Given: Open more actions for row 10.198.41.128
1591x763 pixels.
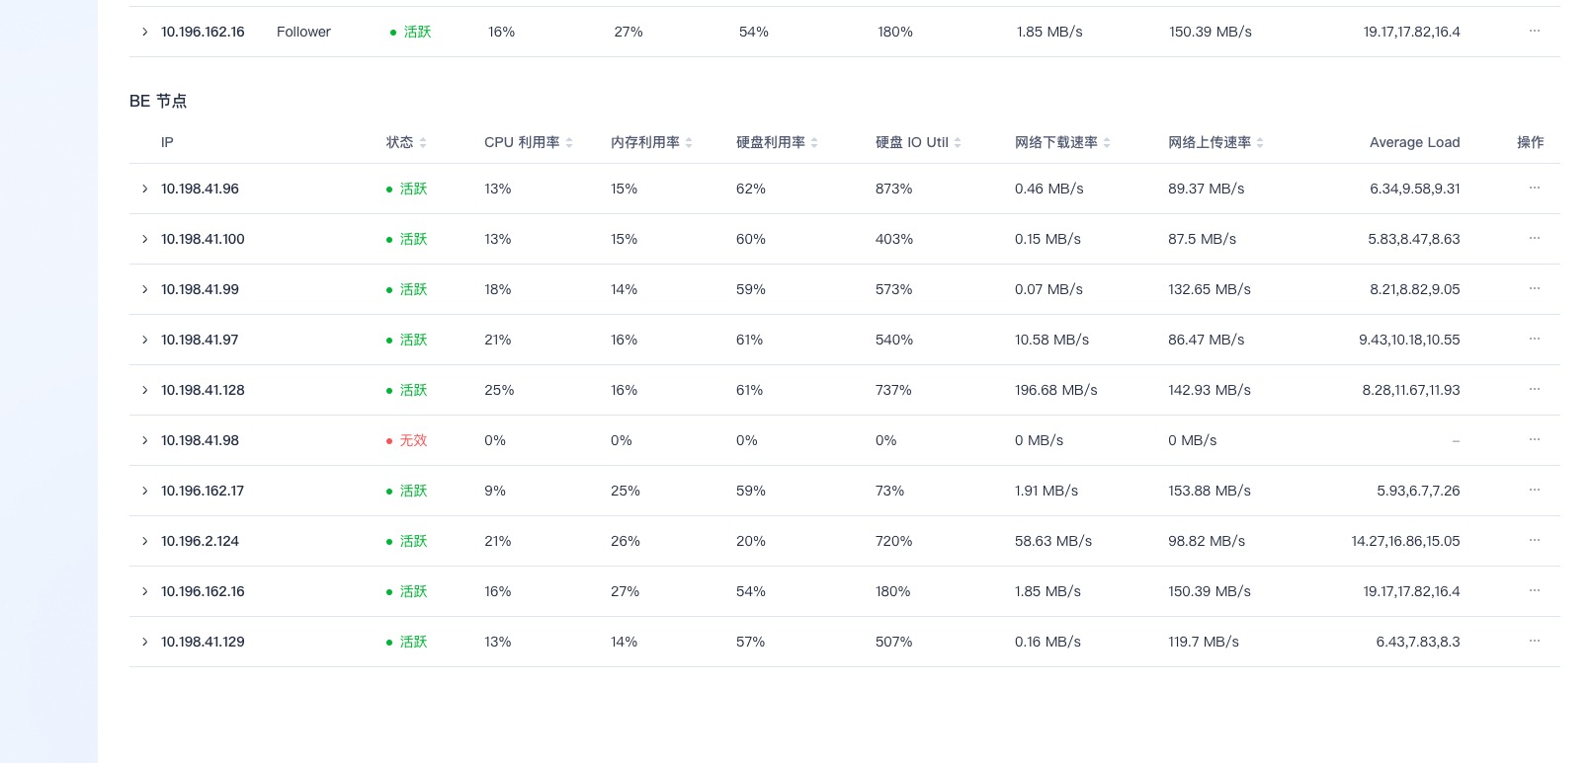Looking at the screenshot, I should point(1534,389).
